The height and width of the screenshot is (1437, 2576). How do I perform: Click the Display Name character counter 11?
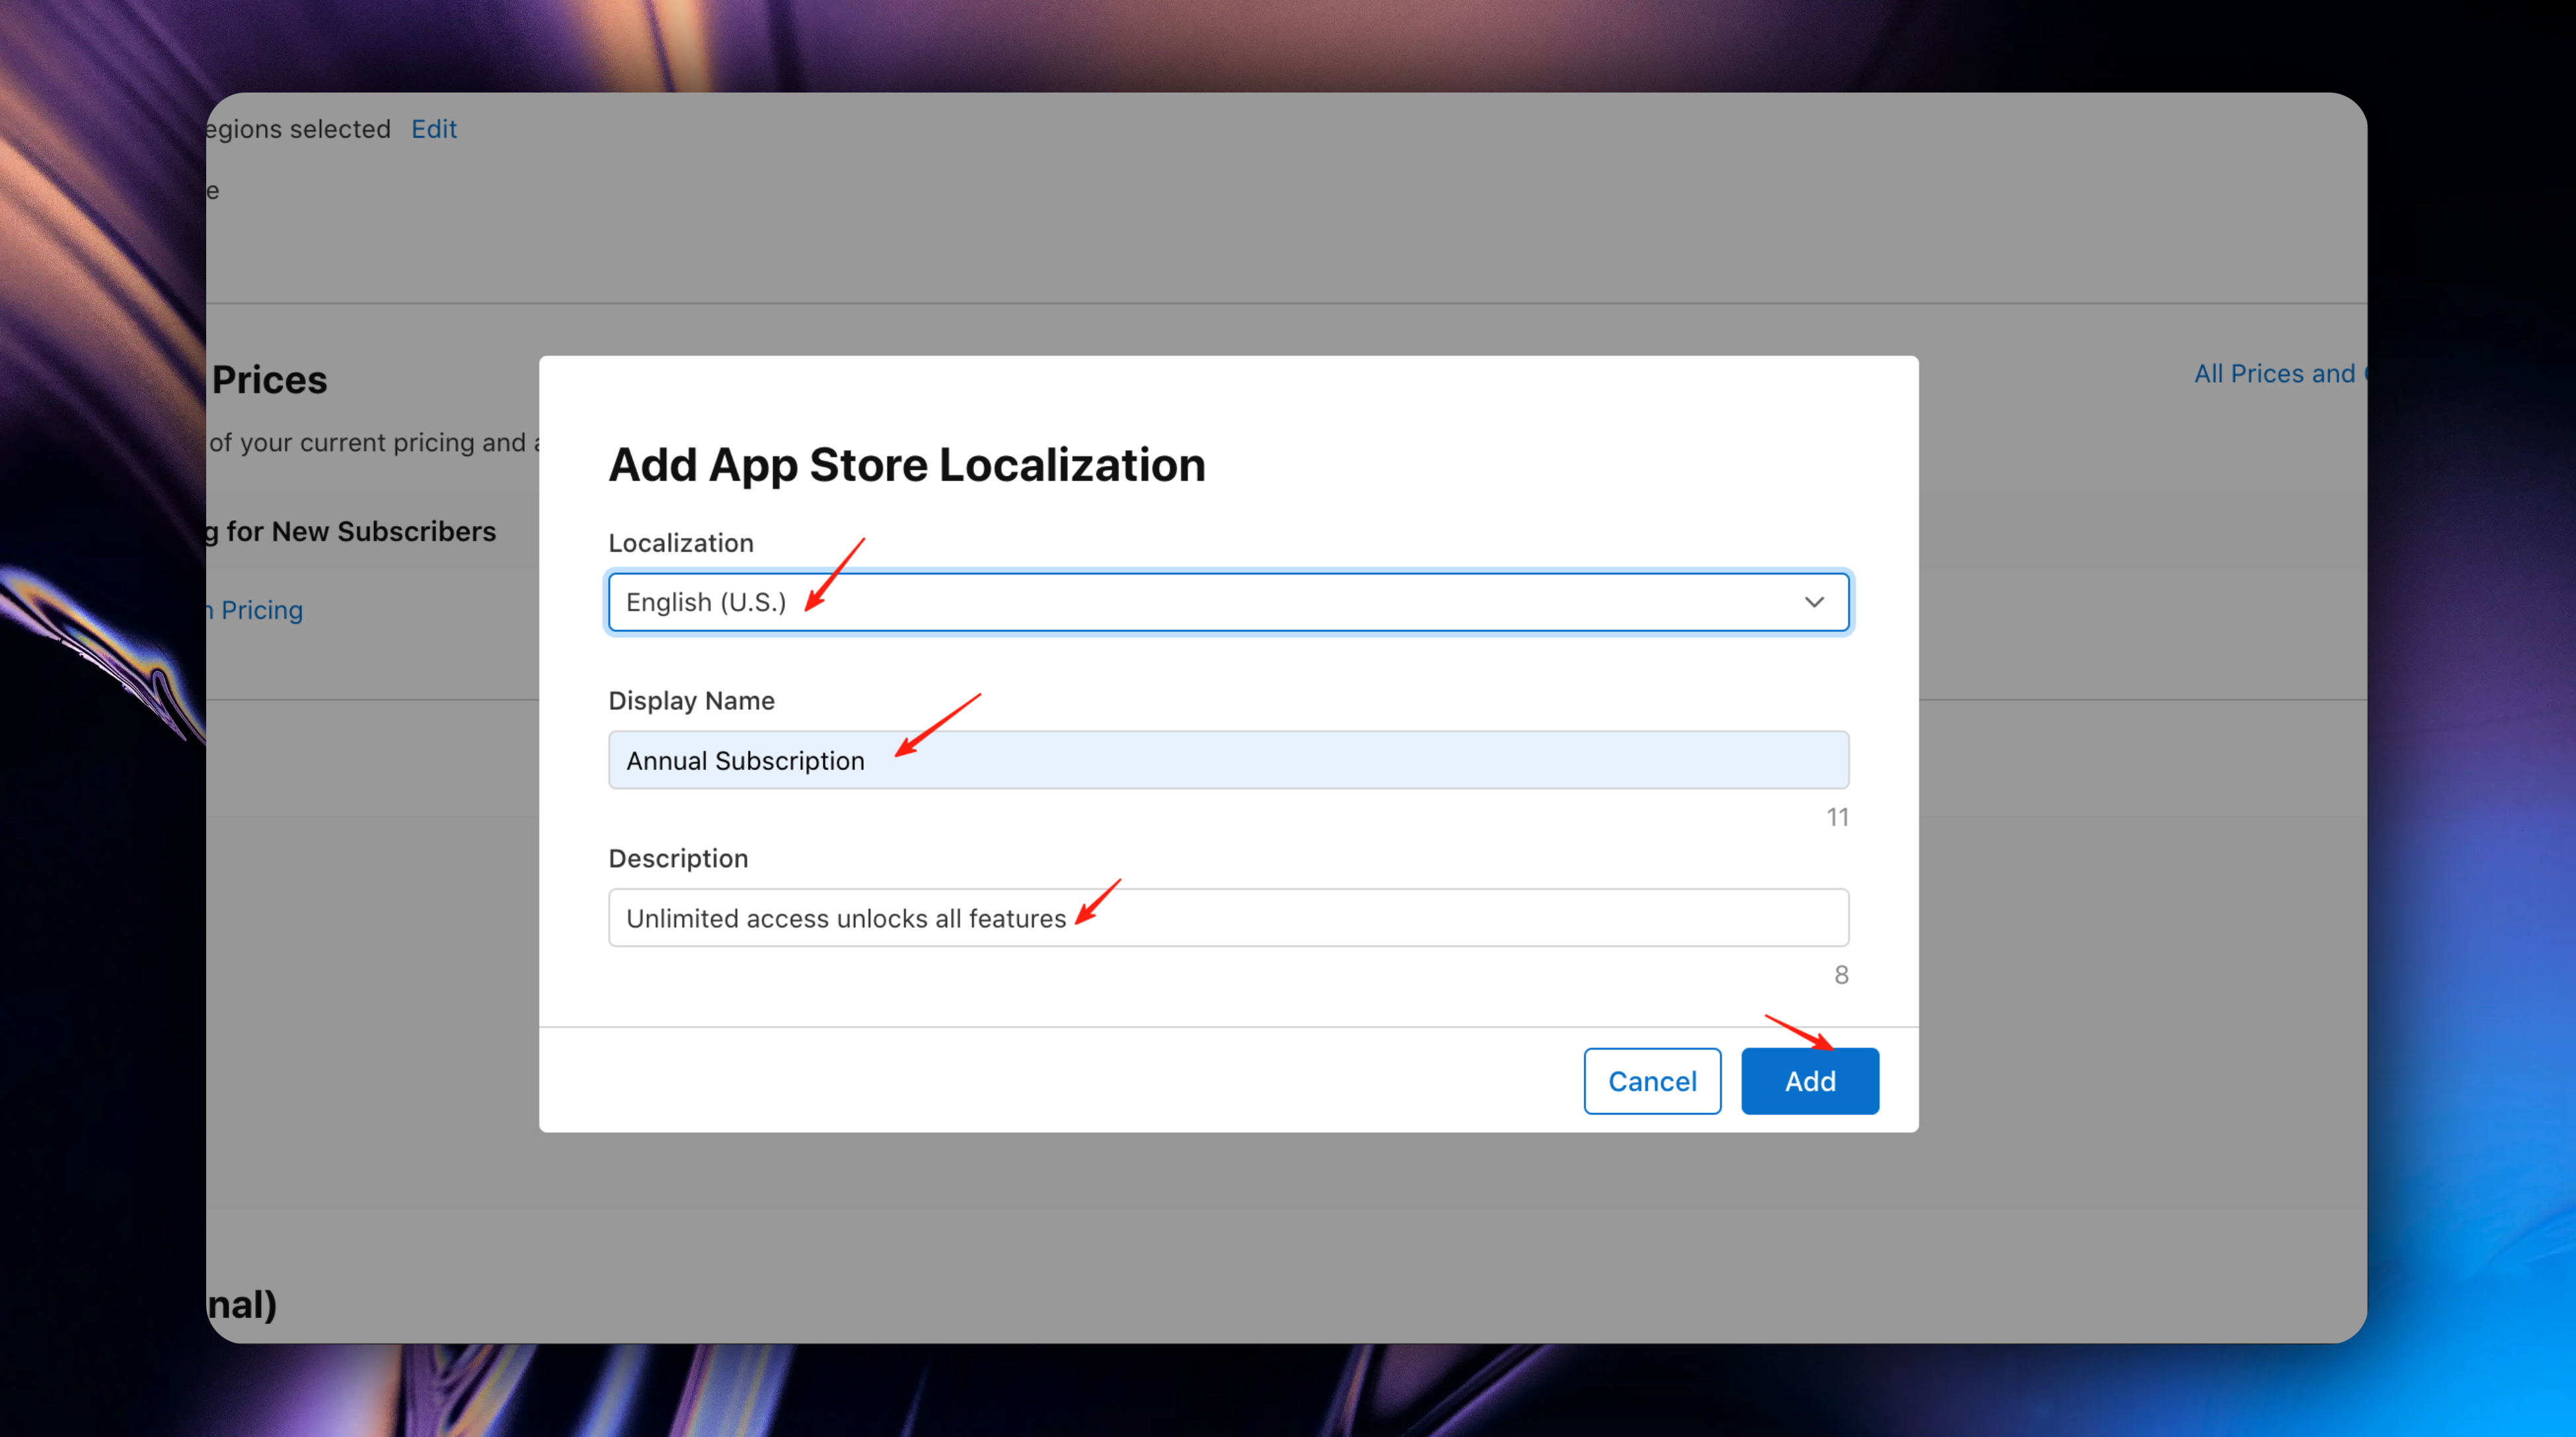1837,816
